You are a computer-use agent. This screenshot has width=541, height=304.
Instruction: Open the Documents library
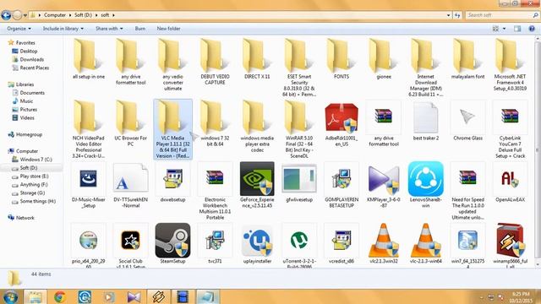pyautogui.click(x=32, y=93)
